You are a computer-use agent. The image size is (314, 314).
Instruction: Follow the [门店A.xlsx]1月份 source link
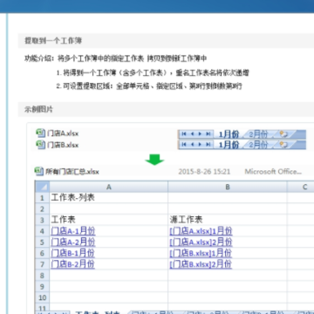point(201,231)
